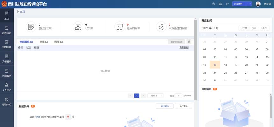Jump calendar to 今天
This screenshot has height=127, width=274.
pos(254,28)
